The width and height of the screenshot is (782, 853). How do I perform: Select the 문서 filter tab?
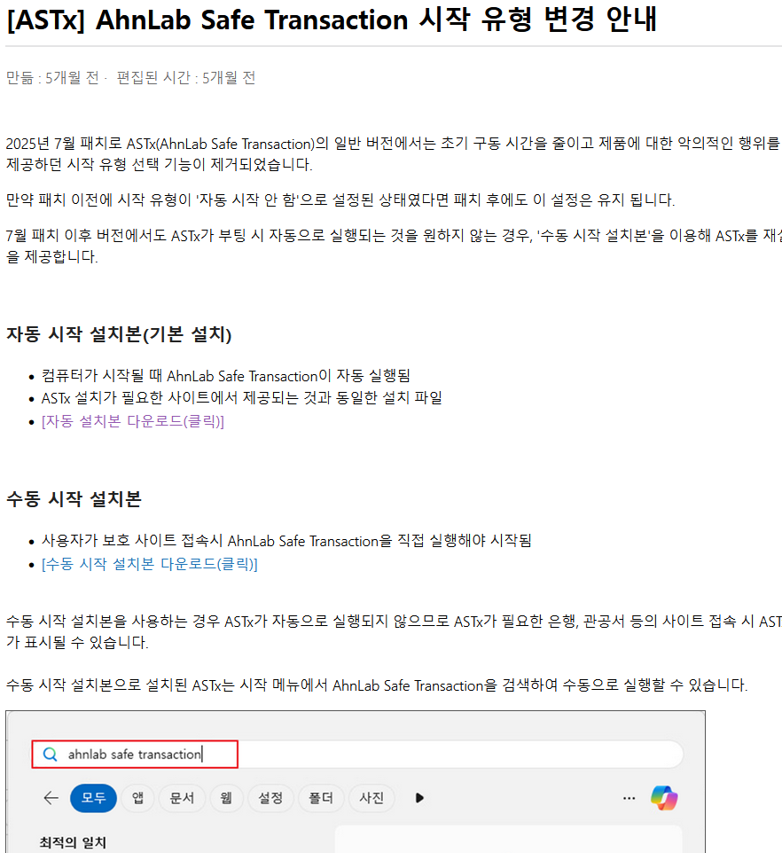[182, 798]
